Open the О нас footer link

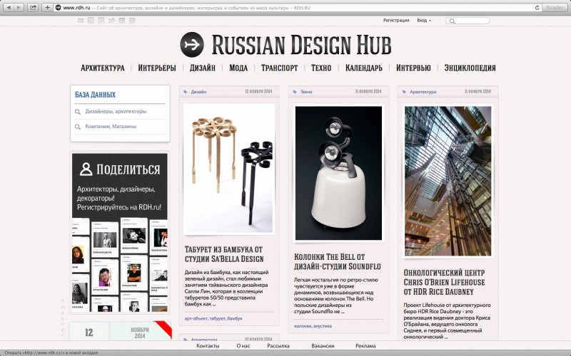pos(243,346)
